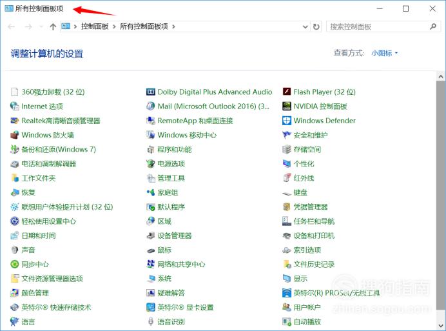446x331 pixels.
Task: Expand the chevron after 所有控制面板项 in address bar
Action: click(173, 26)
